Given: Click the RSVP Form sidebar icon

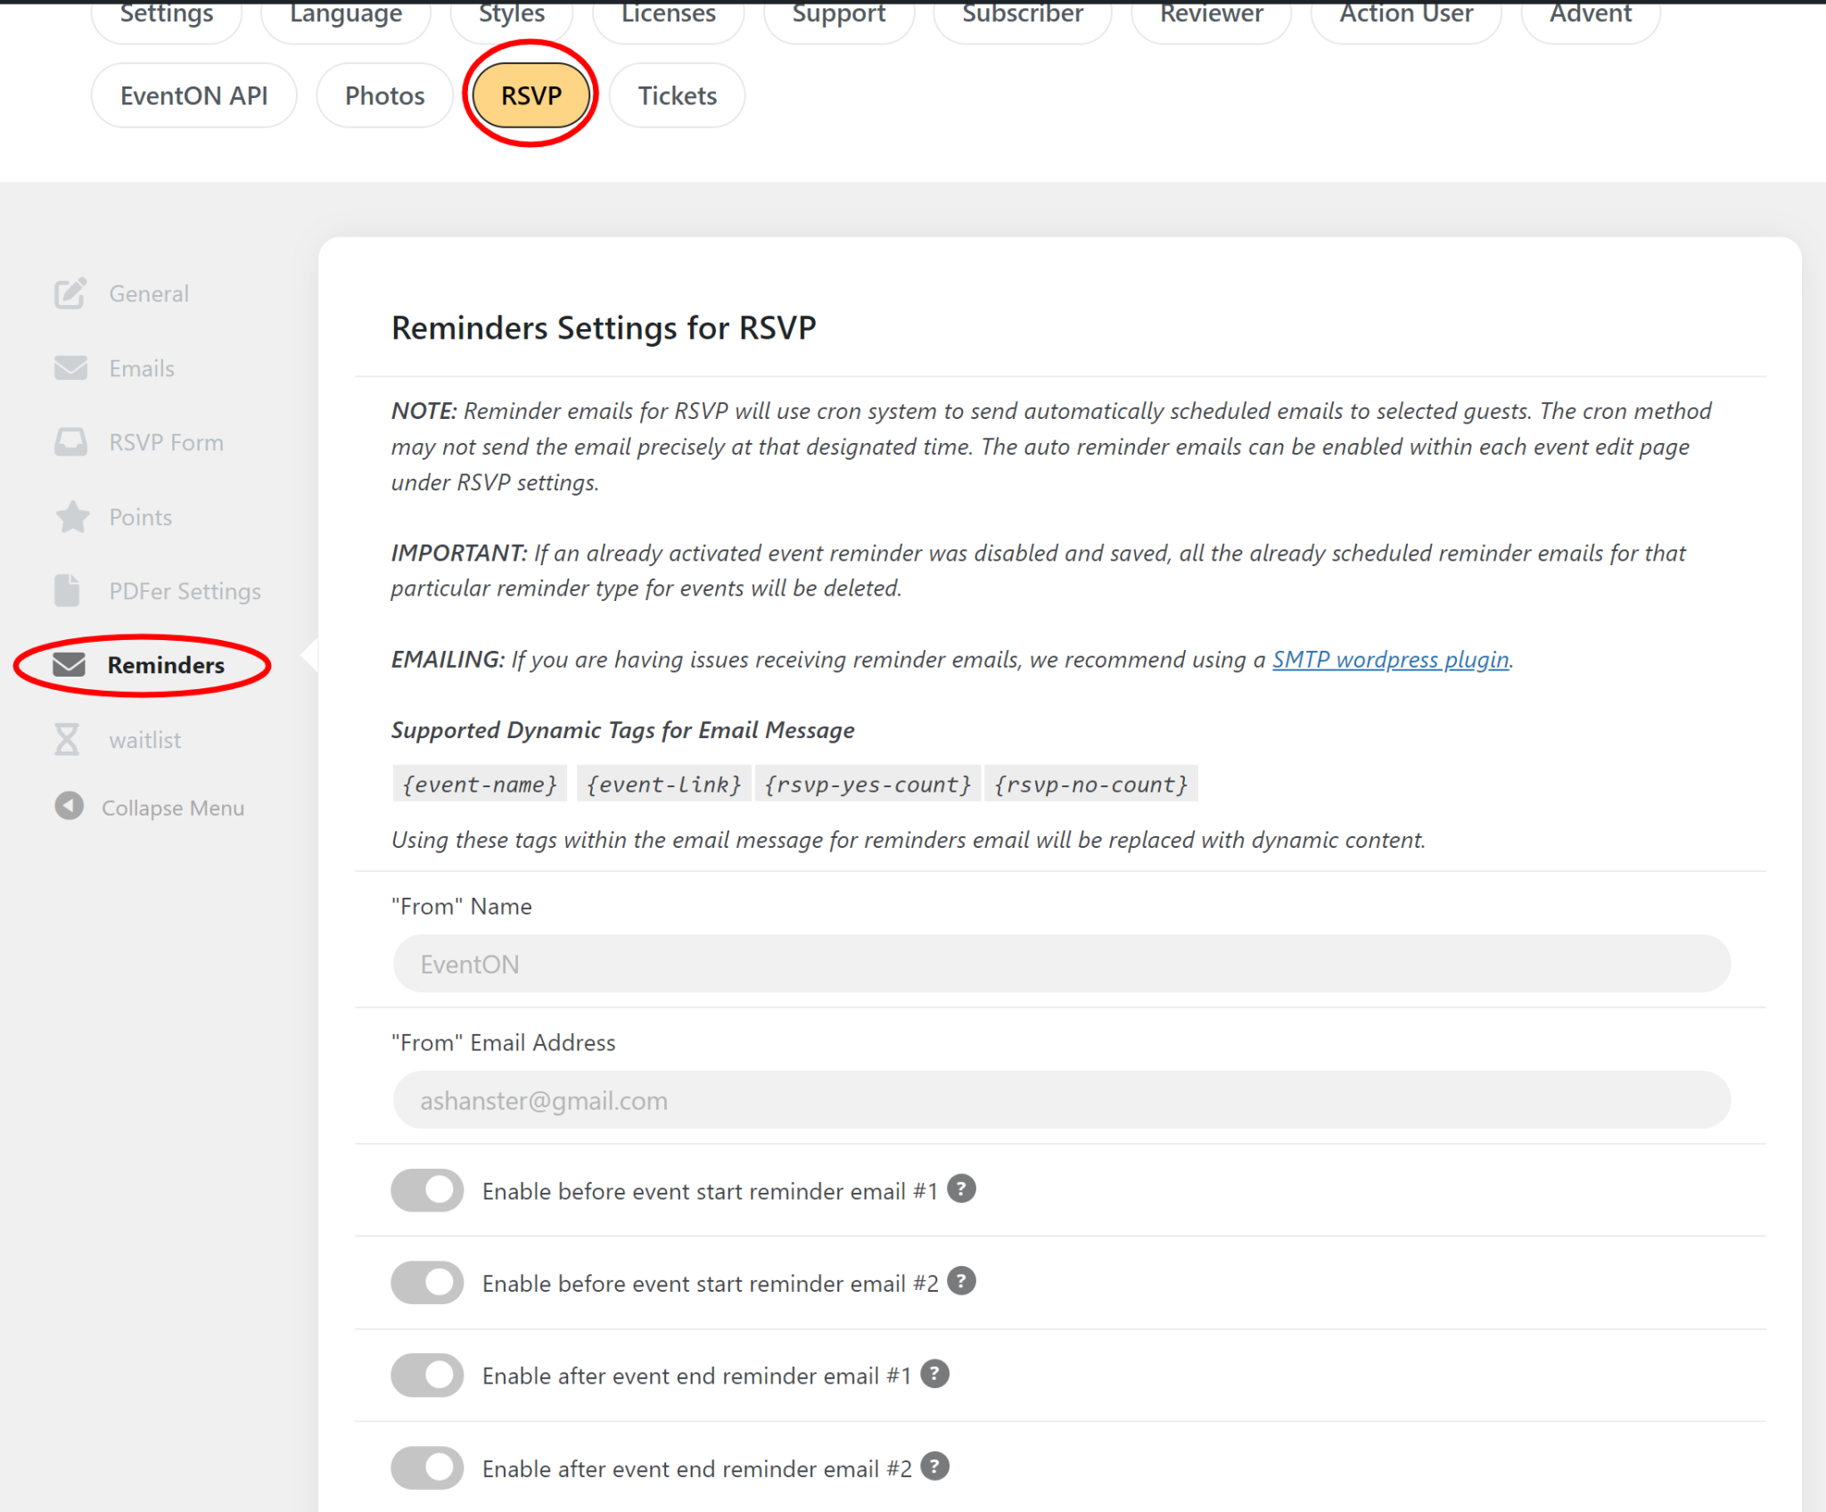Looking at the screenshot, I should click(x=70, y=441).
